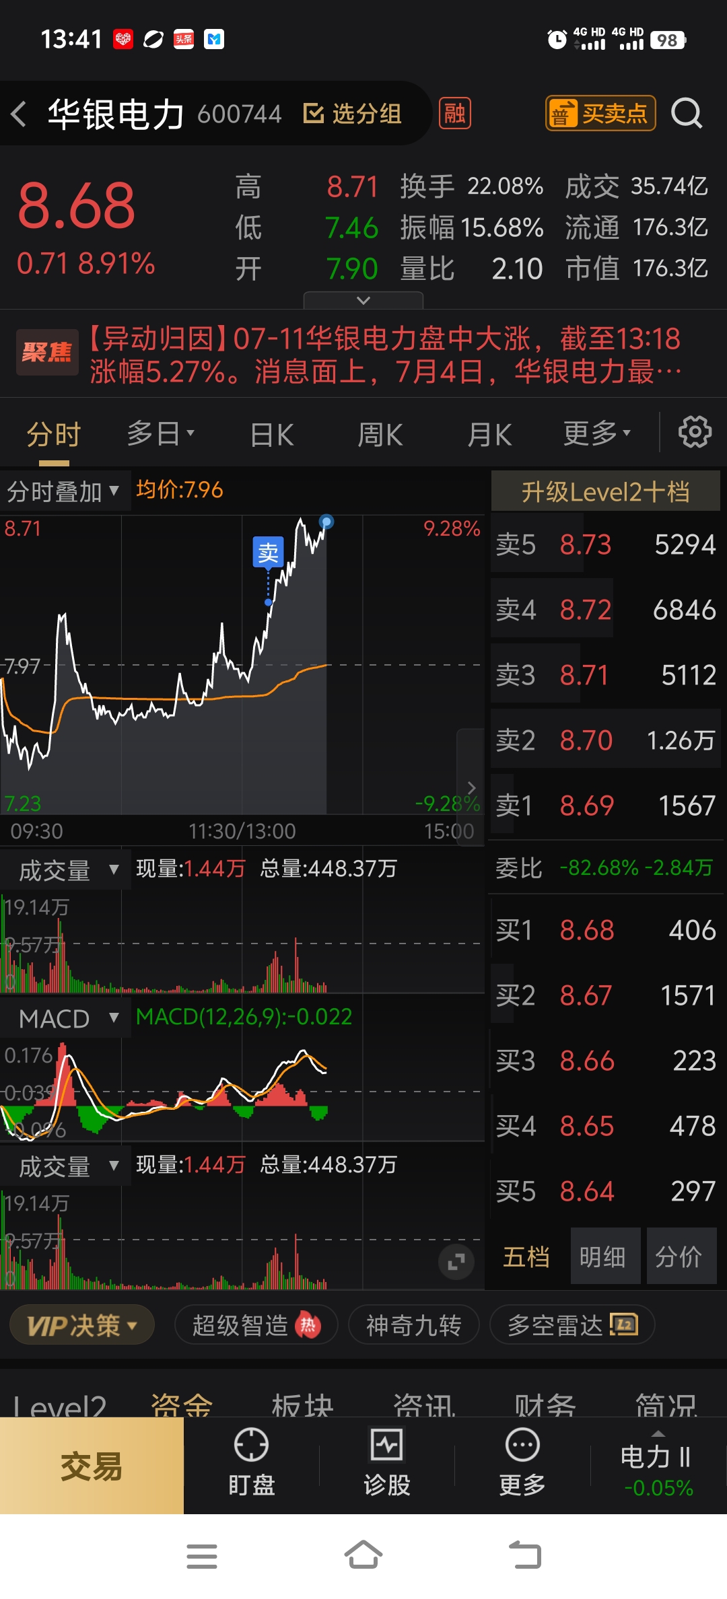Viewport: 727px width, 1599px height.
Task: Tap the 聚焦 focus news badge
Action: tap(47, 352)
